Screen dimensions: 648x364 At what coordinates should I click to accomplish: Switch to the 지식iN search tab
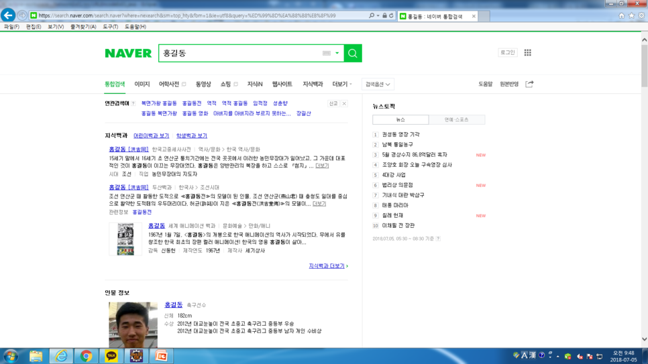point(255,84)
